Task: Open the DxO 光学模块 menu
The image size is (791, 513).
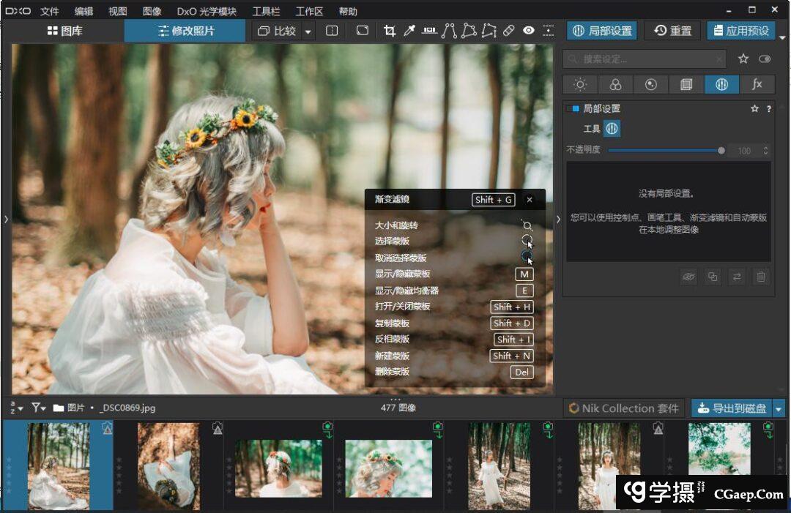Action: (x=207, y=11)
